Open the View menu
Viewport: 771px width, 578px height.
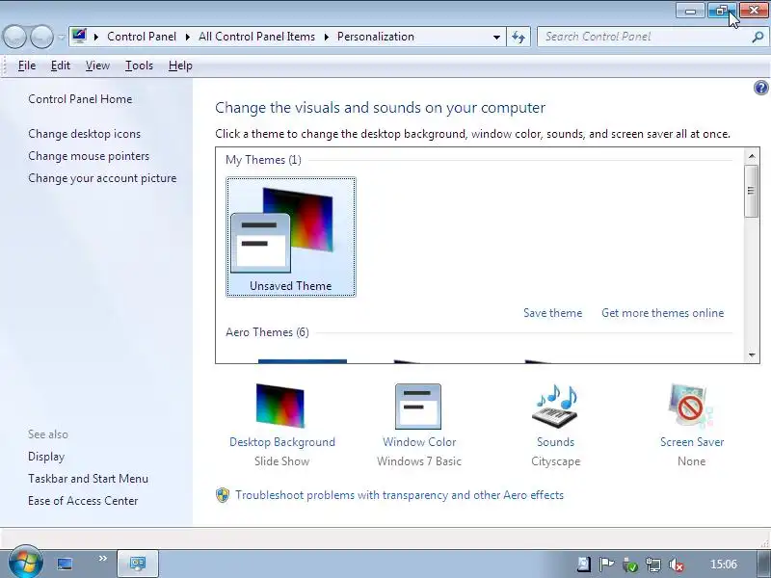pos(97,66)
